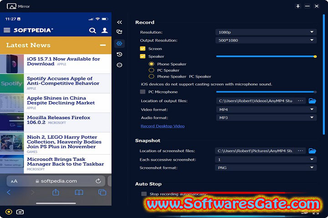Click the Record section heading
Viewport: 328px width, 218px height.
(x=145, y=22)
